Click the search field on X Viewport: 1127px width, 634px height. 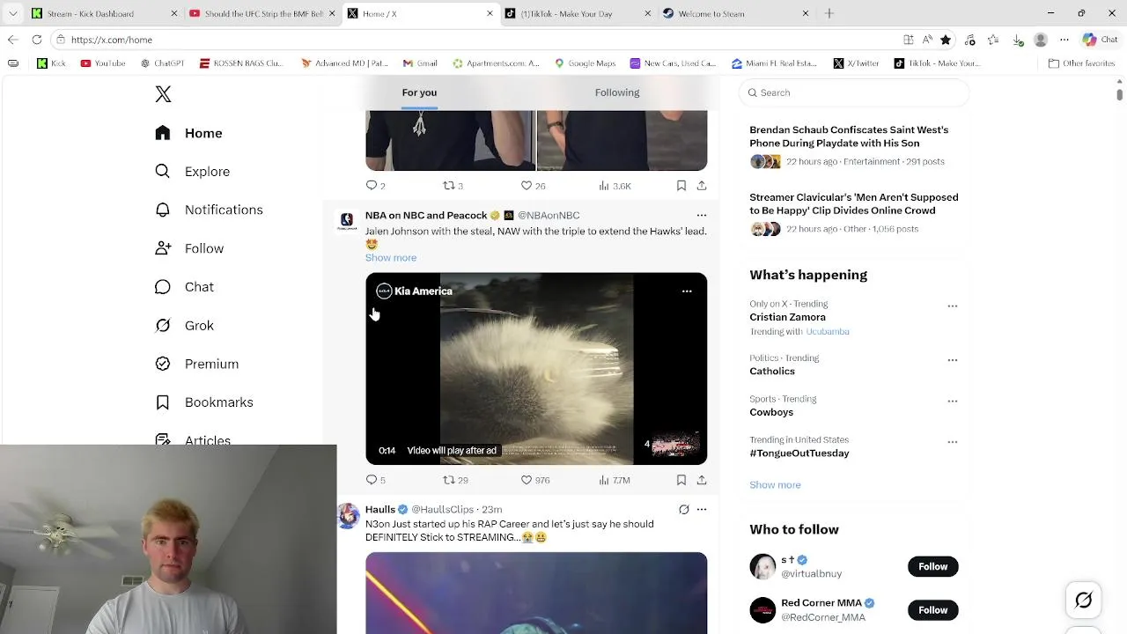tap(854, 92)
